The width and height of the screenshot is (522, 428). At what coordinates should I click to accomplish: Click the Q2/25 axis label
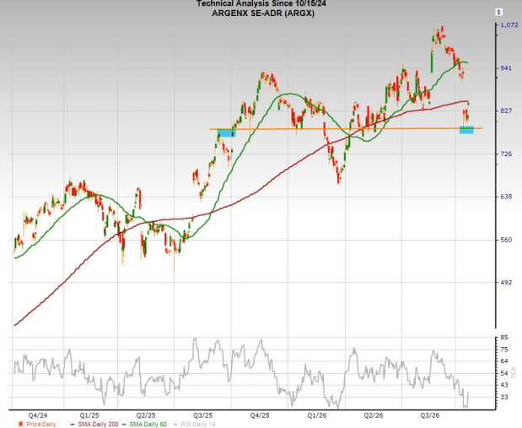[x=146, y=415]
